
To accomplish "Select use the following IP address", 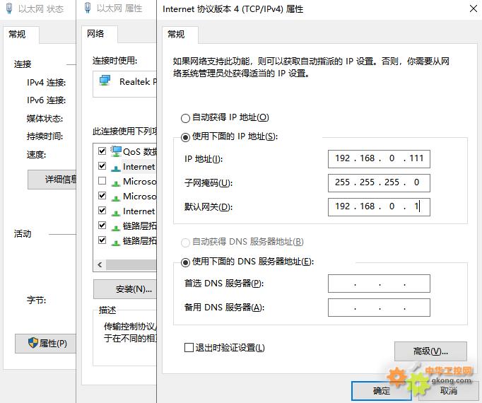I will click(186, 136).
